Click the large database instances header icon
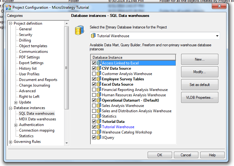 click(79, 31)
